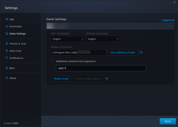
Task: Click the Collapse All link
Action: (168, 20)
